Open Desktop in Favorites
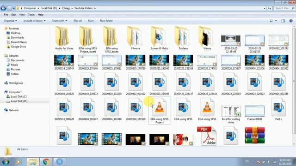The height and width of the screenshot is (166, 296). [x=15, y=33]
